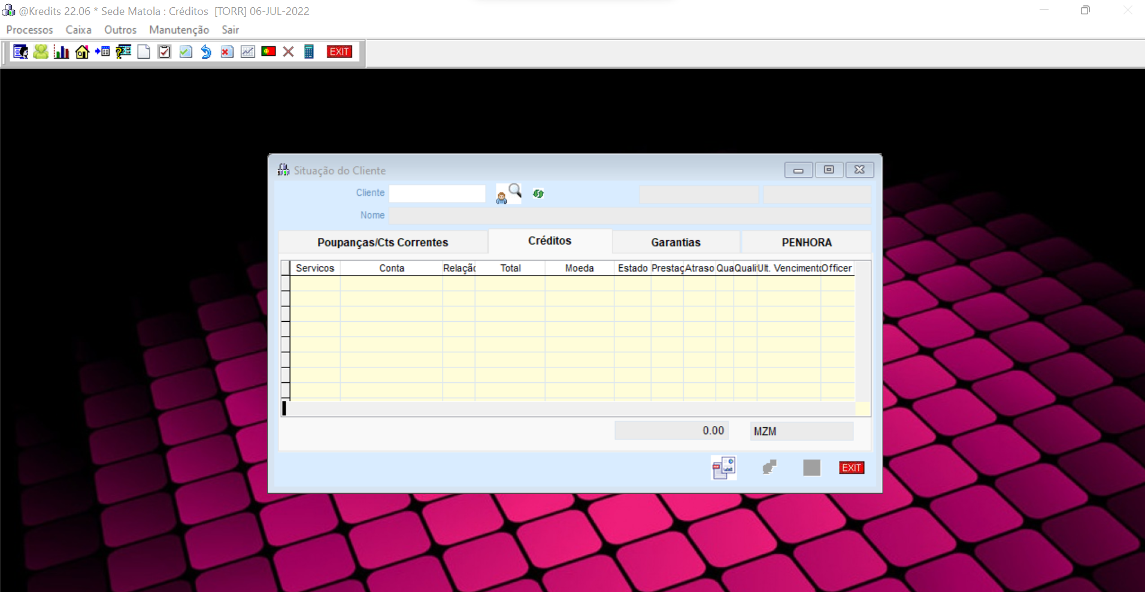Image resolution: width=1145 pixels, height=592 pixels.
Task: Select the blue calculator toolbar icon
Action: (309, 52)
